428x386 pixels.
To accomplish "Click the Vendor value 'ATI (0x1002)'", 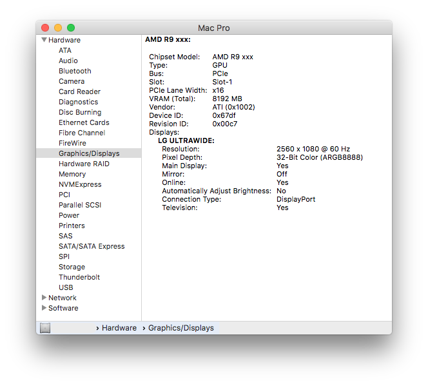I will pos(233,107).
